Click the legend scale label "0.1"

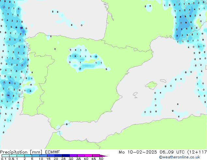(4, 159)
